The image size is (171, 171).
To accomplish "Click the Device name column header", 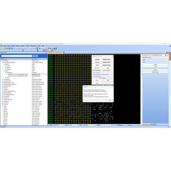I will coord(16,59).
